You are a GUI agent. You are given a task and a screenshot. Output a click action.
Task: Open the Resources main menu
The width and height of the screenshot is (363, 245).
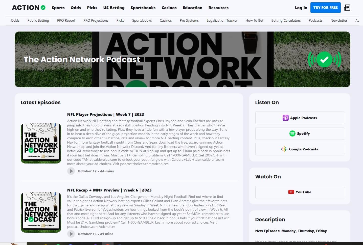click(218, 8)
